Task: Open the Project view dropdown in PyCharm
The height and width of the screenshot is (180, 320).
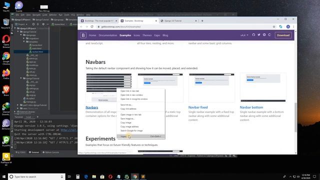Action: [21, 24]
